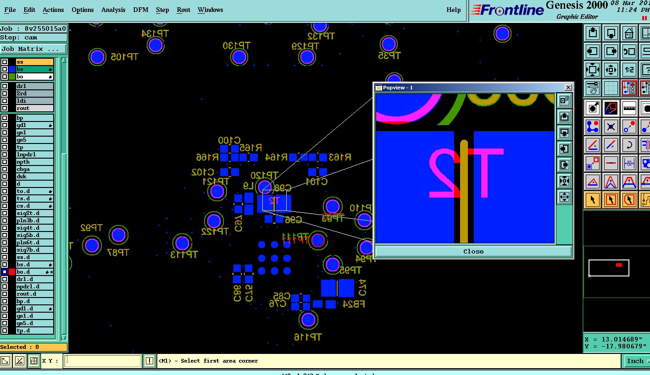This screenshot has width=650, height=375.
Task: Click the board overview thumbnail rectangle
Action: point(609,268)
